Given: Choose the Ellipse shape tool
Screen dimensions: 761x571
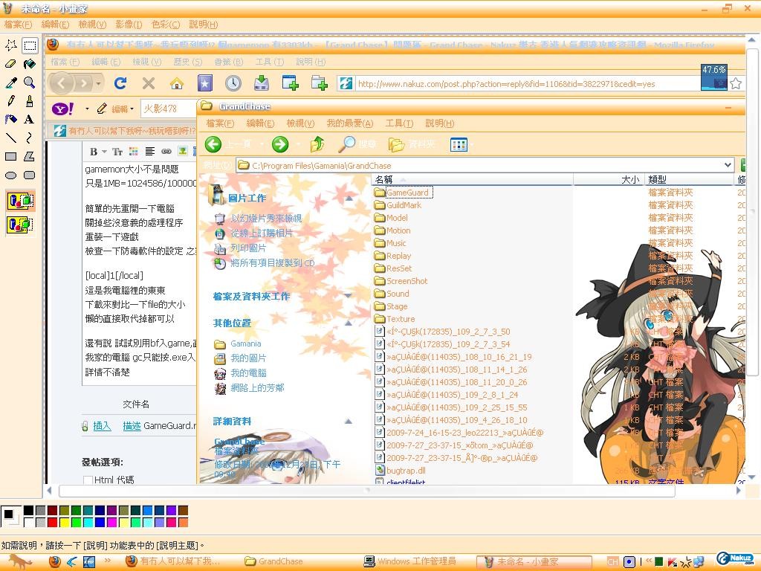Looking at the screenshot, I should [11, 175].
